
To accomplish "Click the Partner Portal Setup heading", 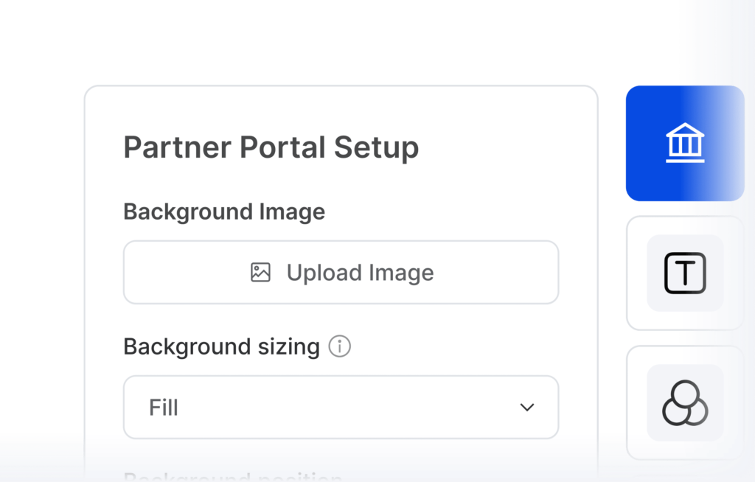I will pyautogui.click(x=271, y=147).
